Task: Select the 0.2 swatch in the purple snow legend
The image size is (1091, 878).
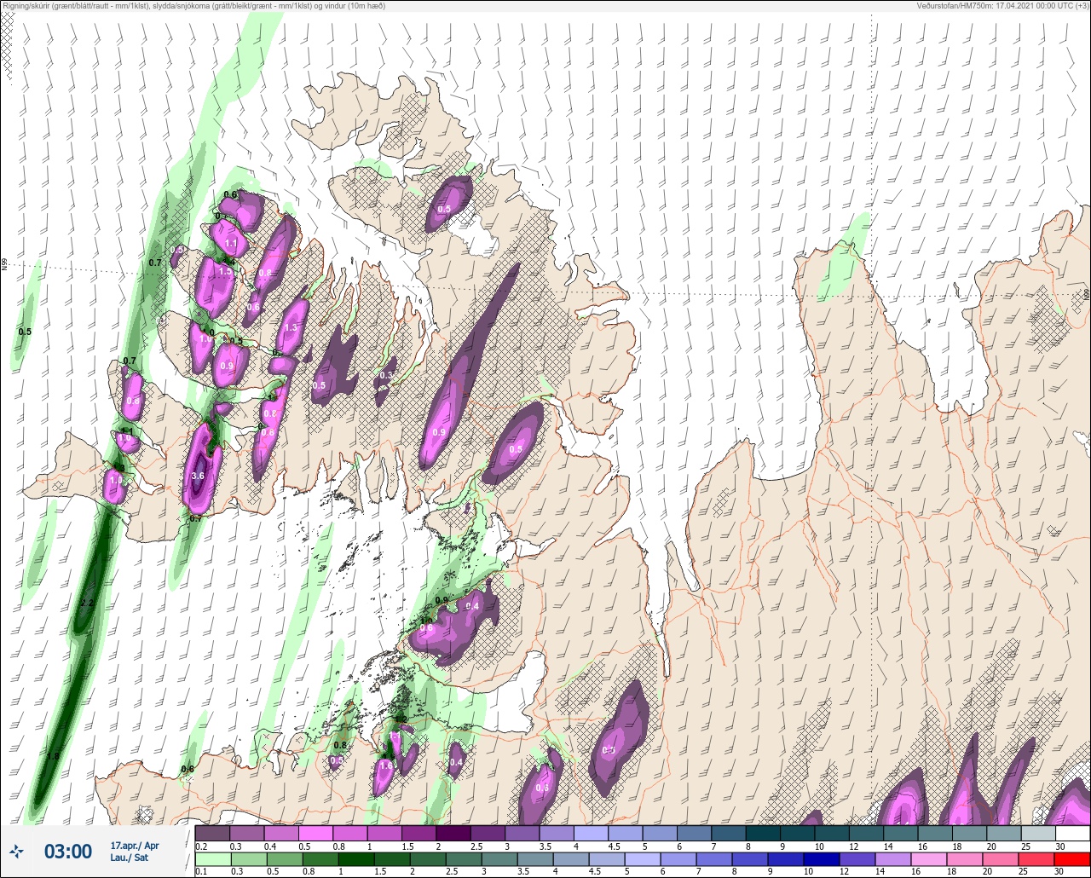Action: (x=212, y=833)
